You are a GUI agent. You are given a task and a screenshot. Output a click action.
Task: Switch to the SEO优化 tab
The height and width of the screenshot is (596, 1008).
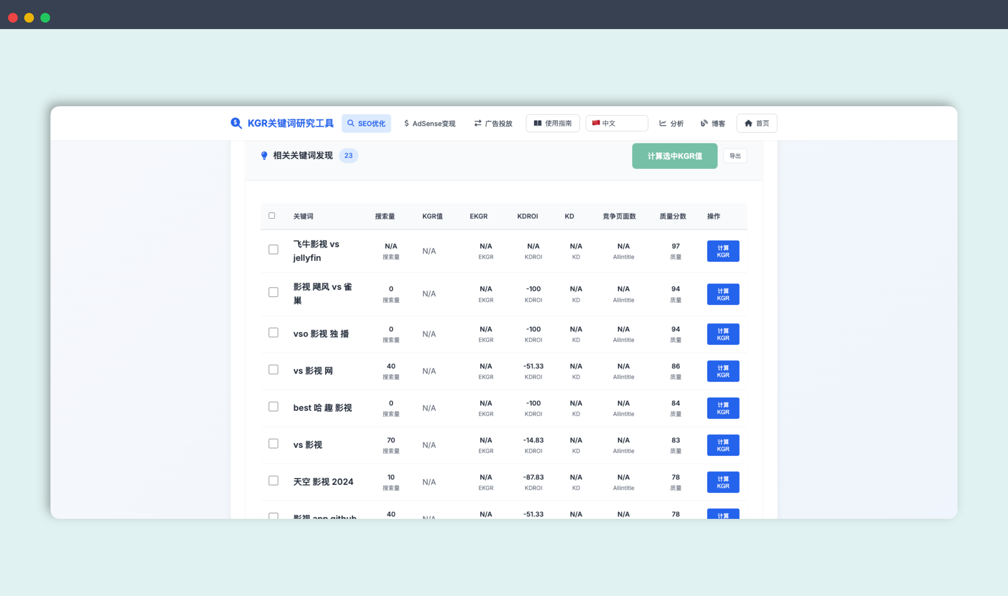(366, 123)
